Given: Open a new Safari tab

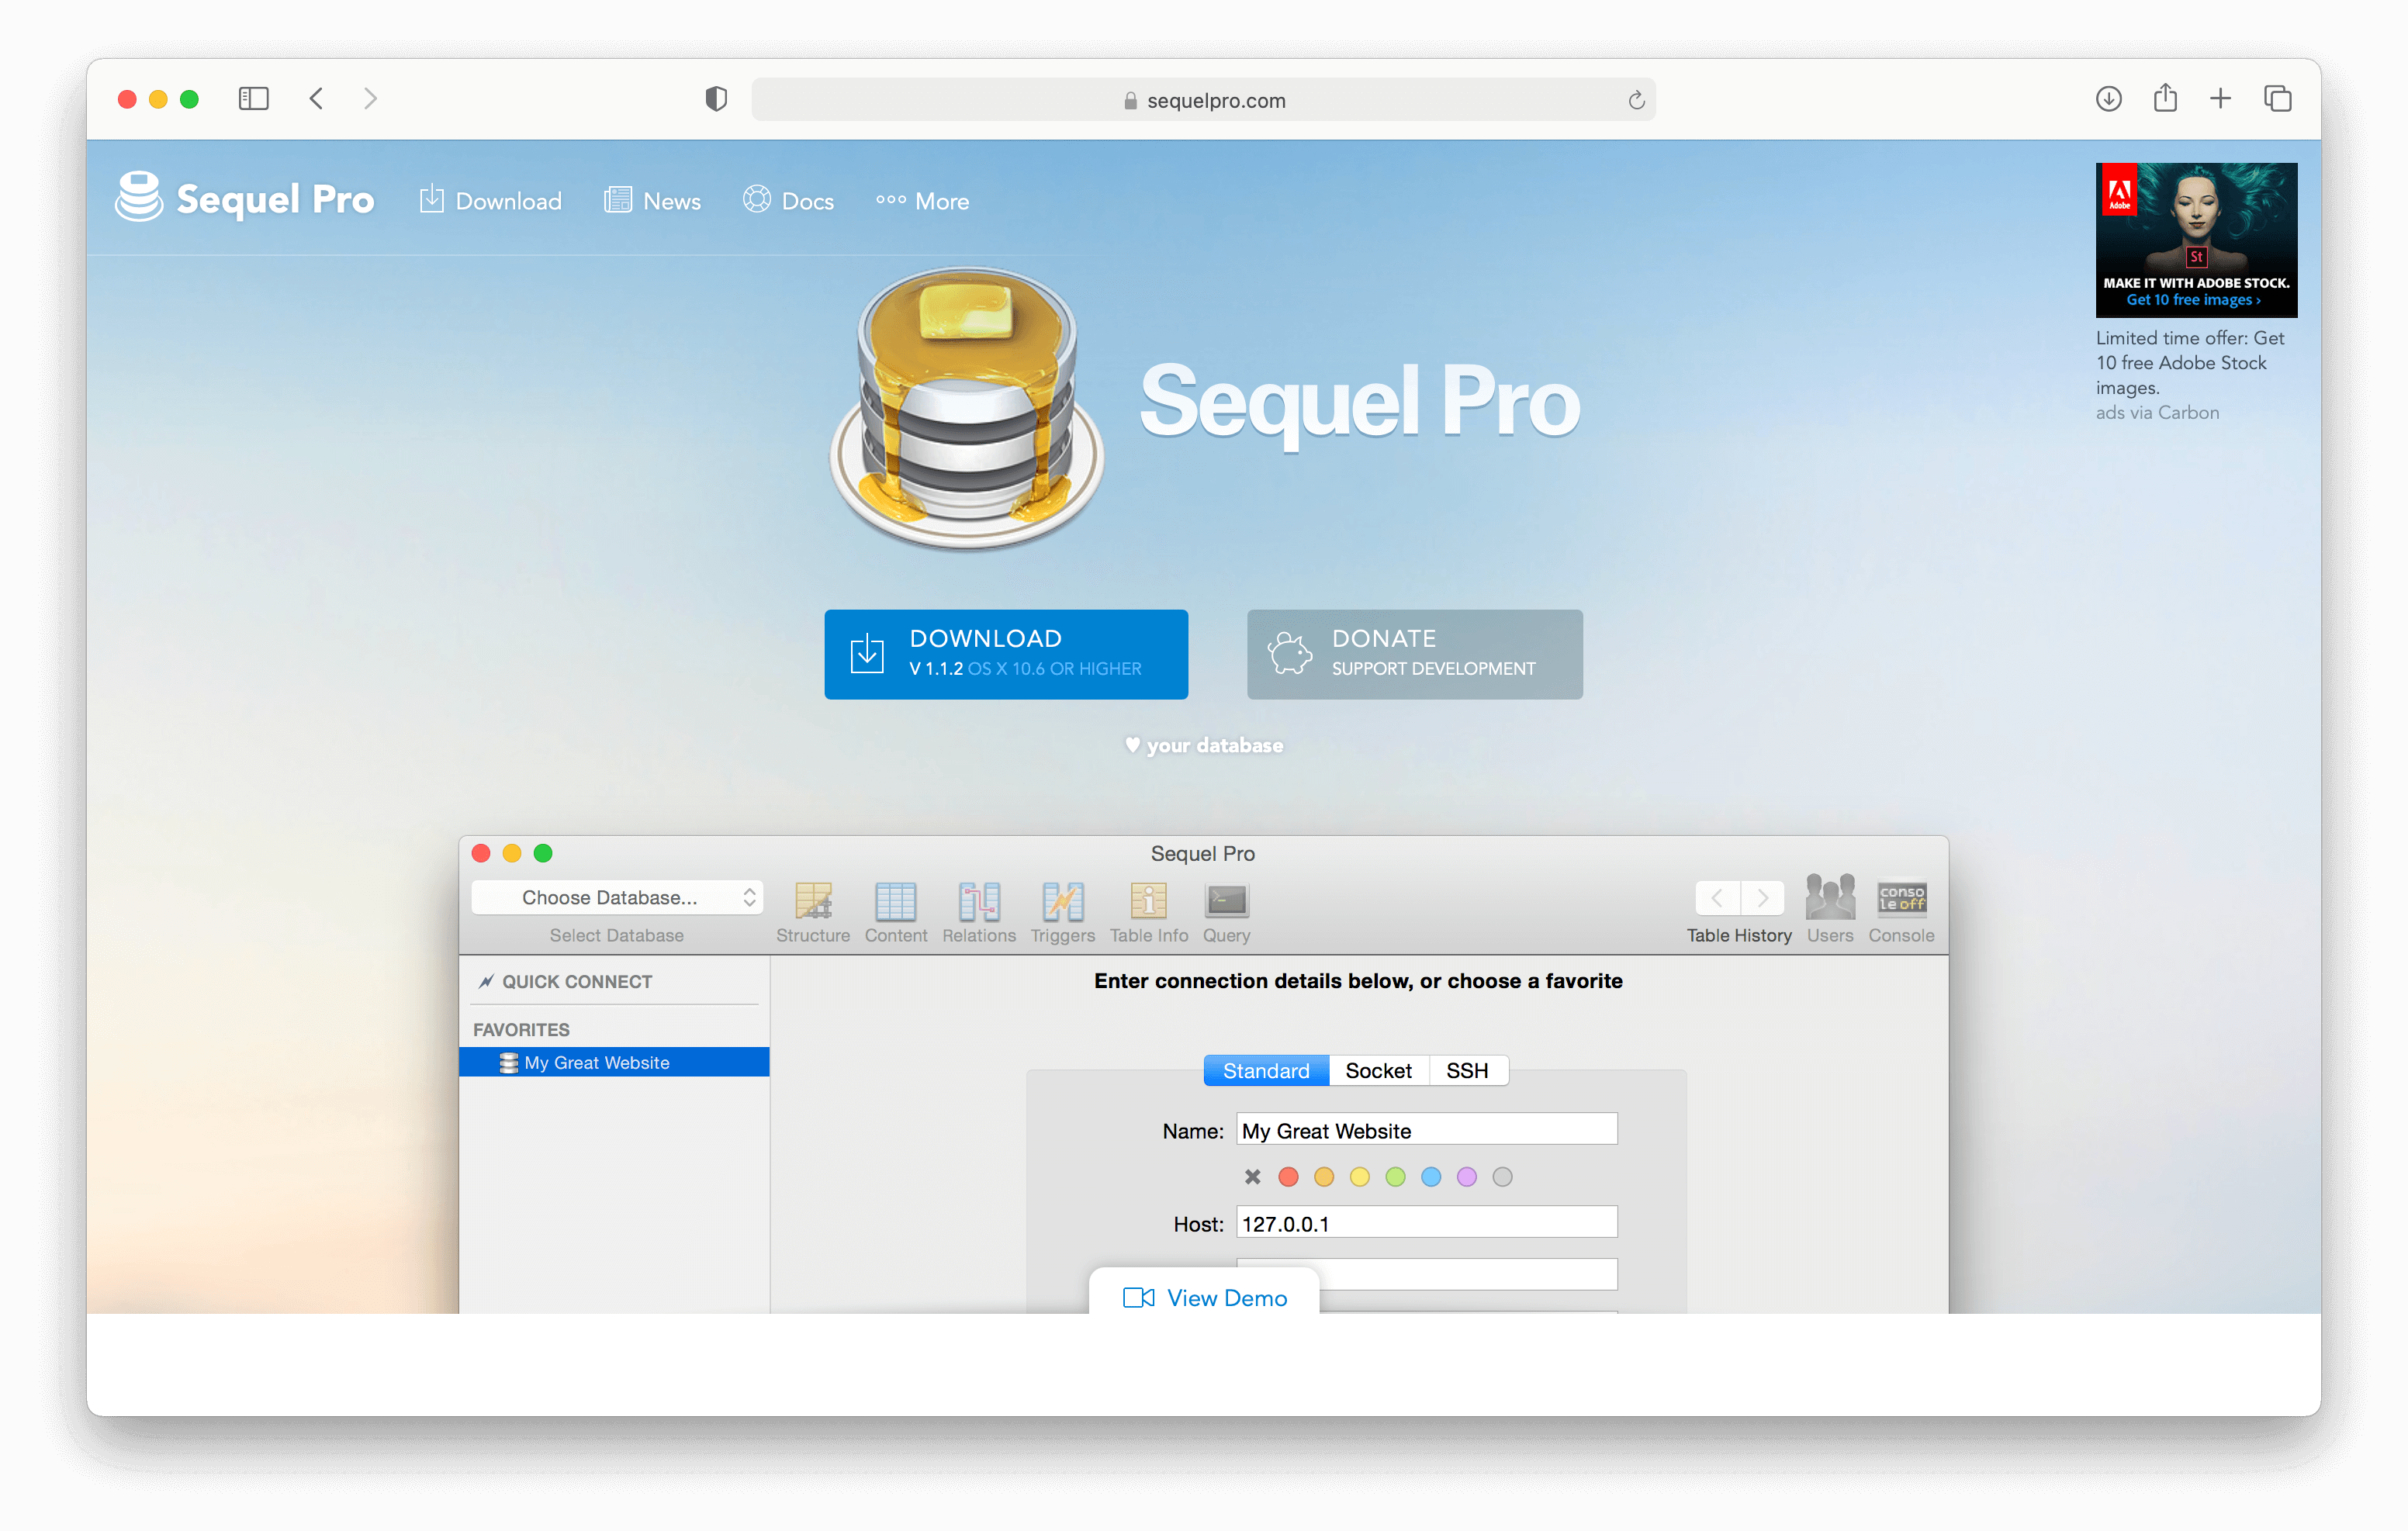Looking at the screenshot, I should (2220, 99).
